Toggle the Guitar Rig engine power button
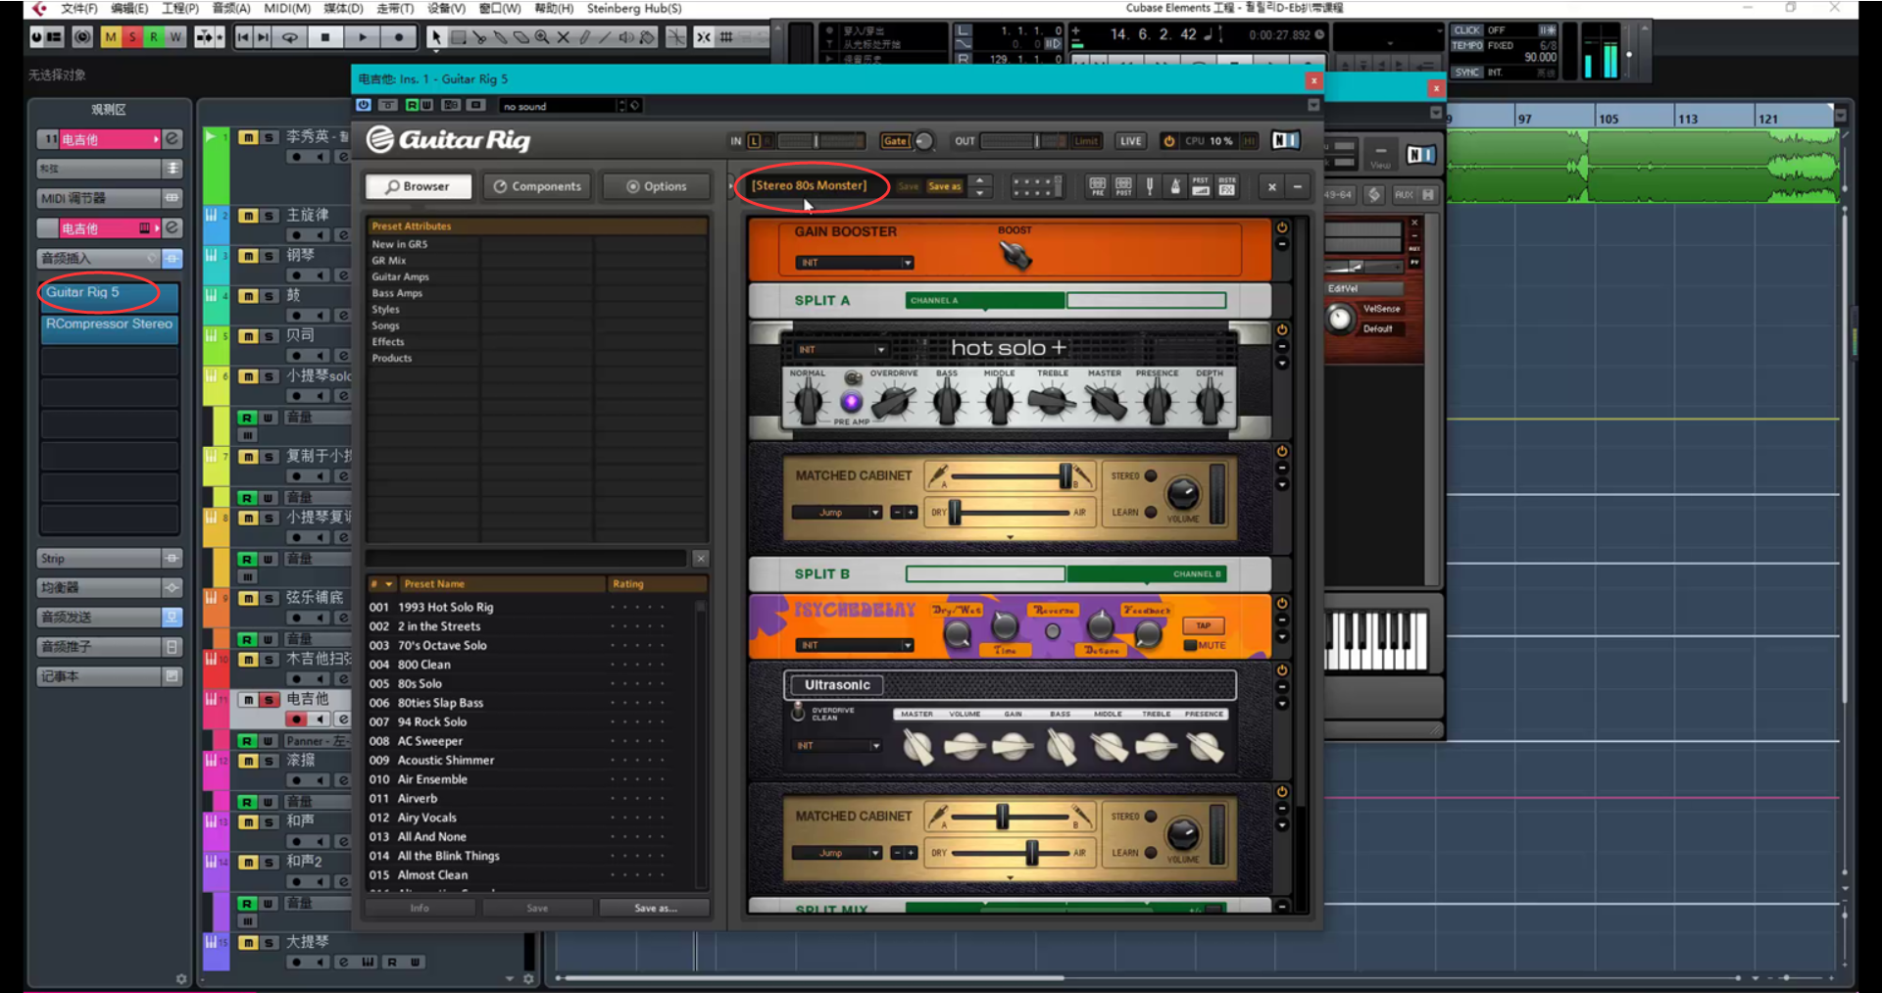 (1168, 141)
